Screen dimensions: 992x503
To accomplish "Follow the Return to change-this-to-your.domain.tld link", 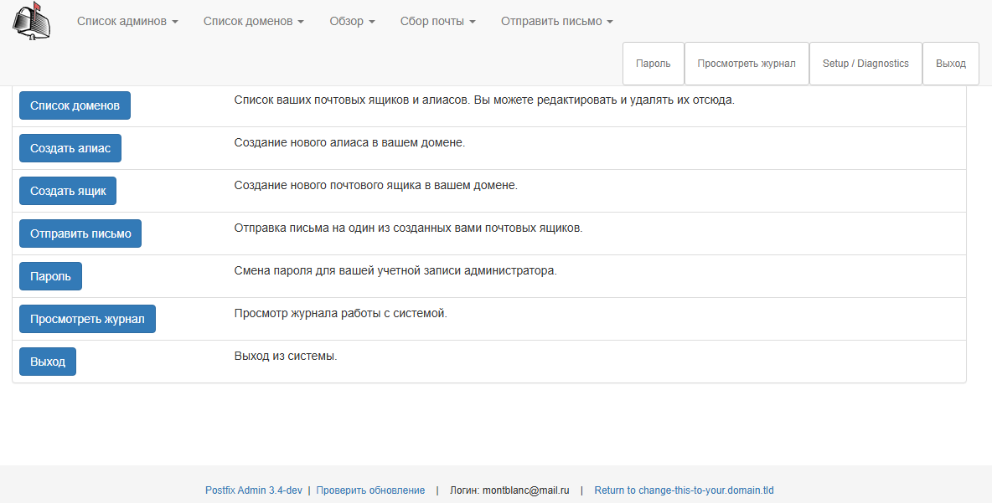I will coord(684,490).
